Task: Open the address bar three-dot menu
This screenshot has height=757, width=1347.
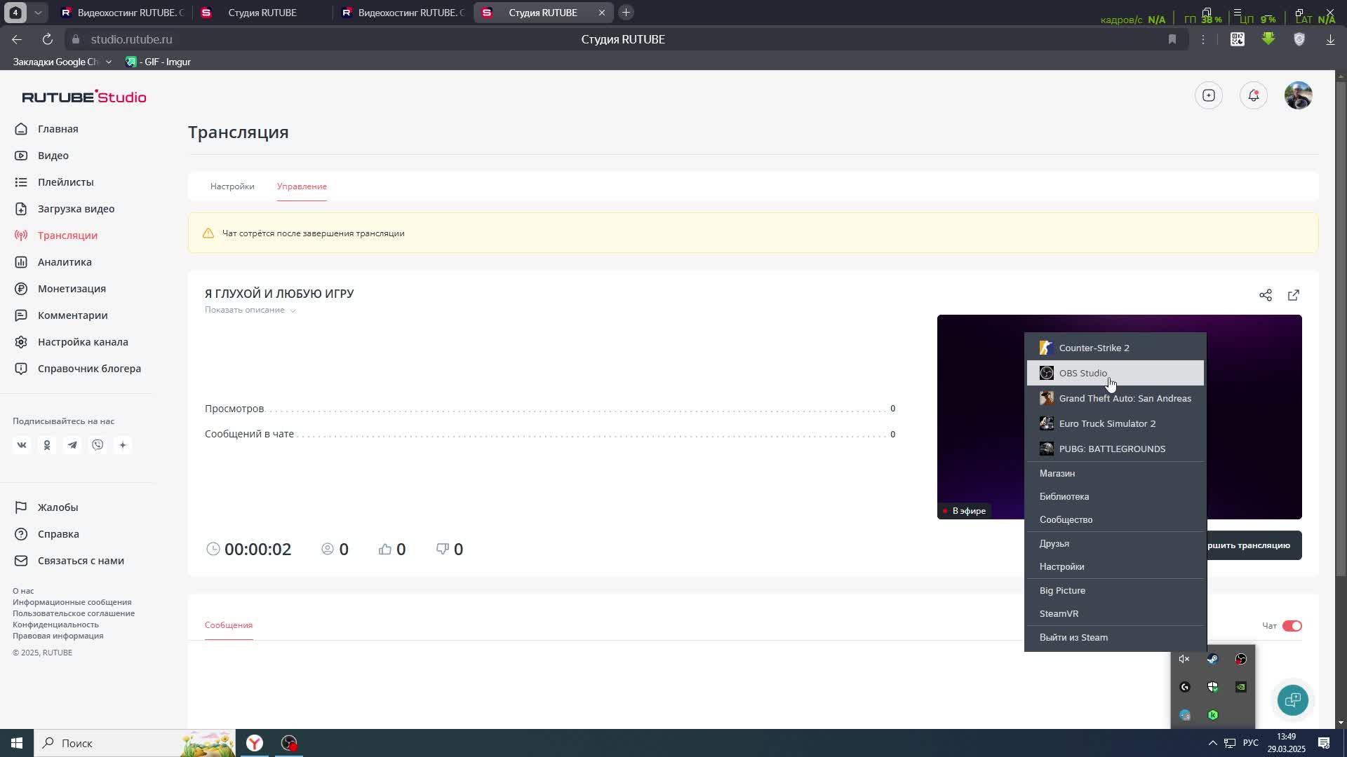Action: [1203, 39]
